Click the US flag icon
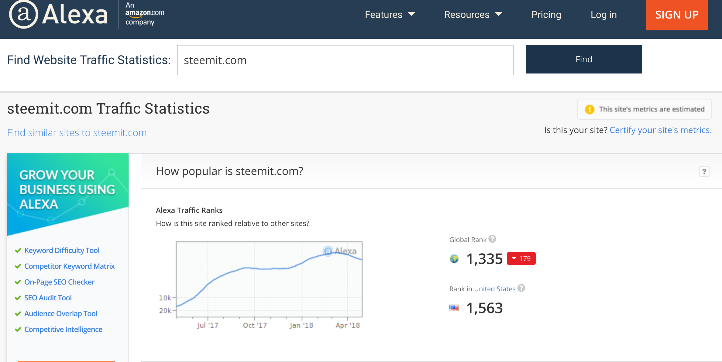Image resolution: width=722 pixels, height=362 pixels. [454, 308]
